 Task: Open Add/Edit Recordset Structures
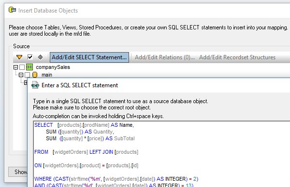pyautogui.click(x=237, y=57)
